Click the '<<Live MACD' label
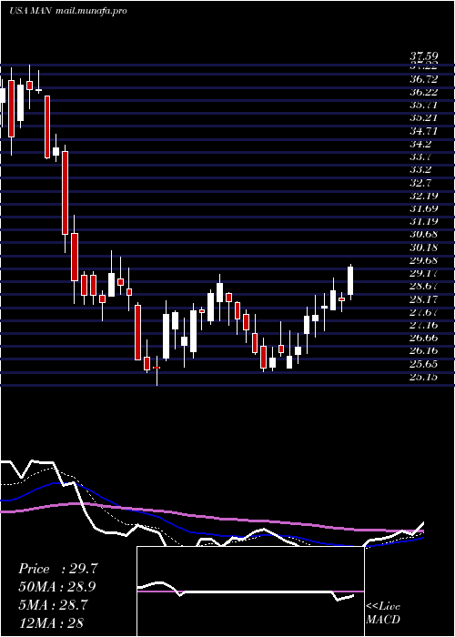455x637 pixels. [x=383, y=613]
